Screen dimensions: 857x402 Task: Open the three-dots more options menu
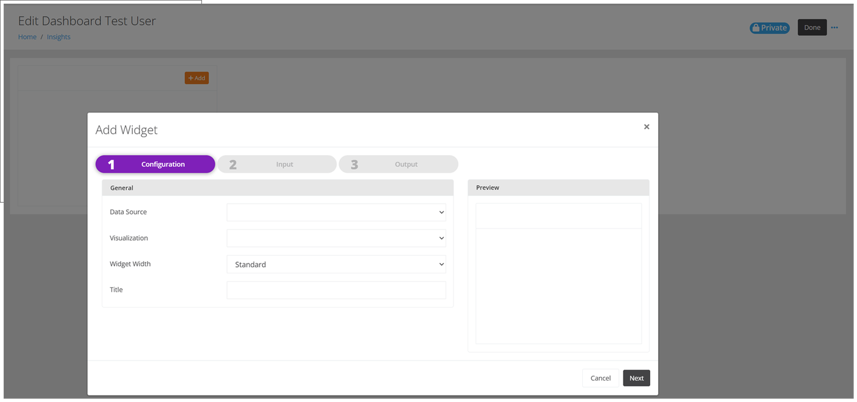point(834,28)
